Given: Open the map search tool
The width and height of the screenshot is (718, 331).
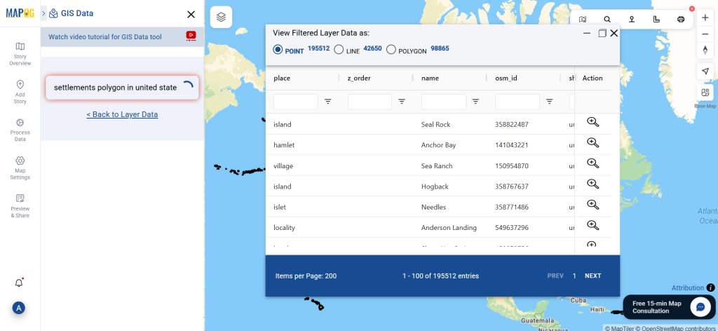Looking at the screenshot, I should 607,19.
